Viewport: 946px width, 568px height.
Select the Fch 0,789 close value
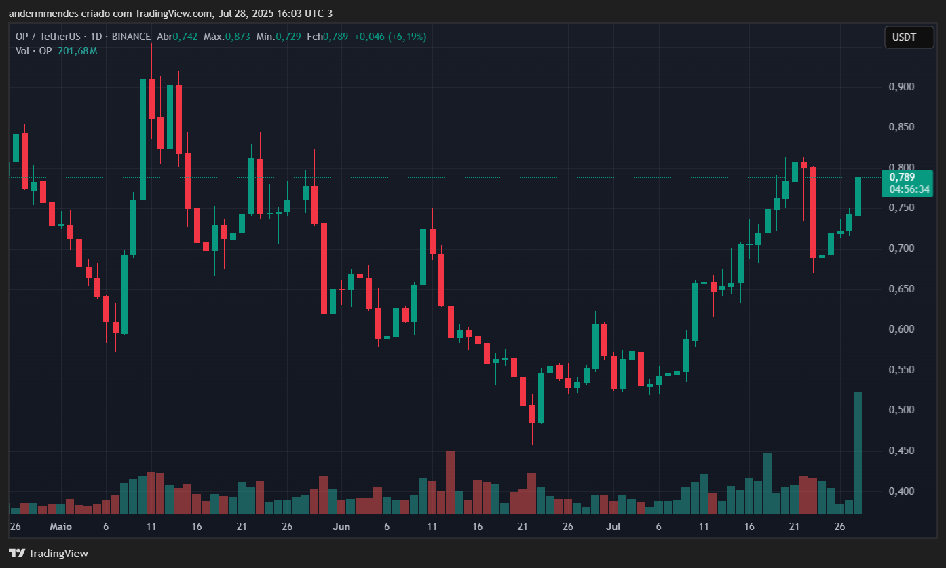point(327,37)
